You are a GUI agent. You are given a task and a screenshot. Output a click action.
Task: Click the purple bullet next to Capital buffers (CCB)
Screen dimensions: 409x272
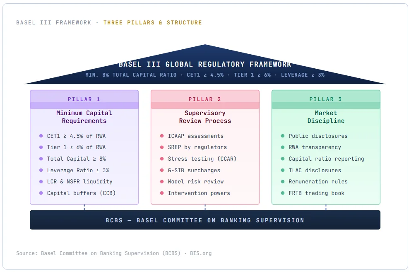click(41, 193)
